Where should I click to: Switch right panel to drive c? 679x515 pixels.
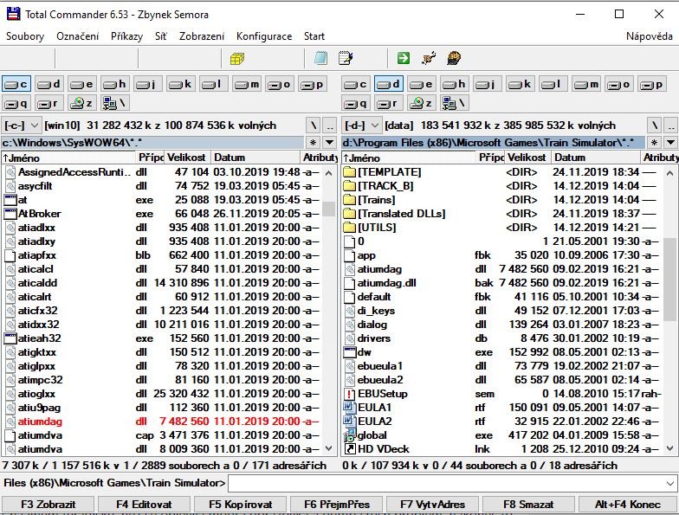tap(355, 84)
